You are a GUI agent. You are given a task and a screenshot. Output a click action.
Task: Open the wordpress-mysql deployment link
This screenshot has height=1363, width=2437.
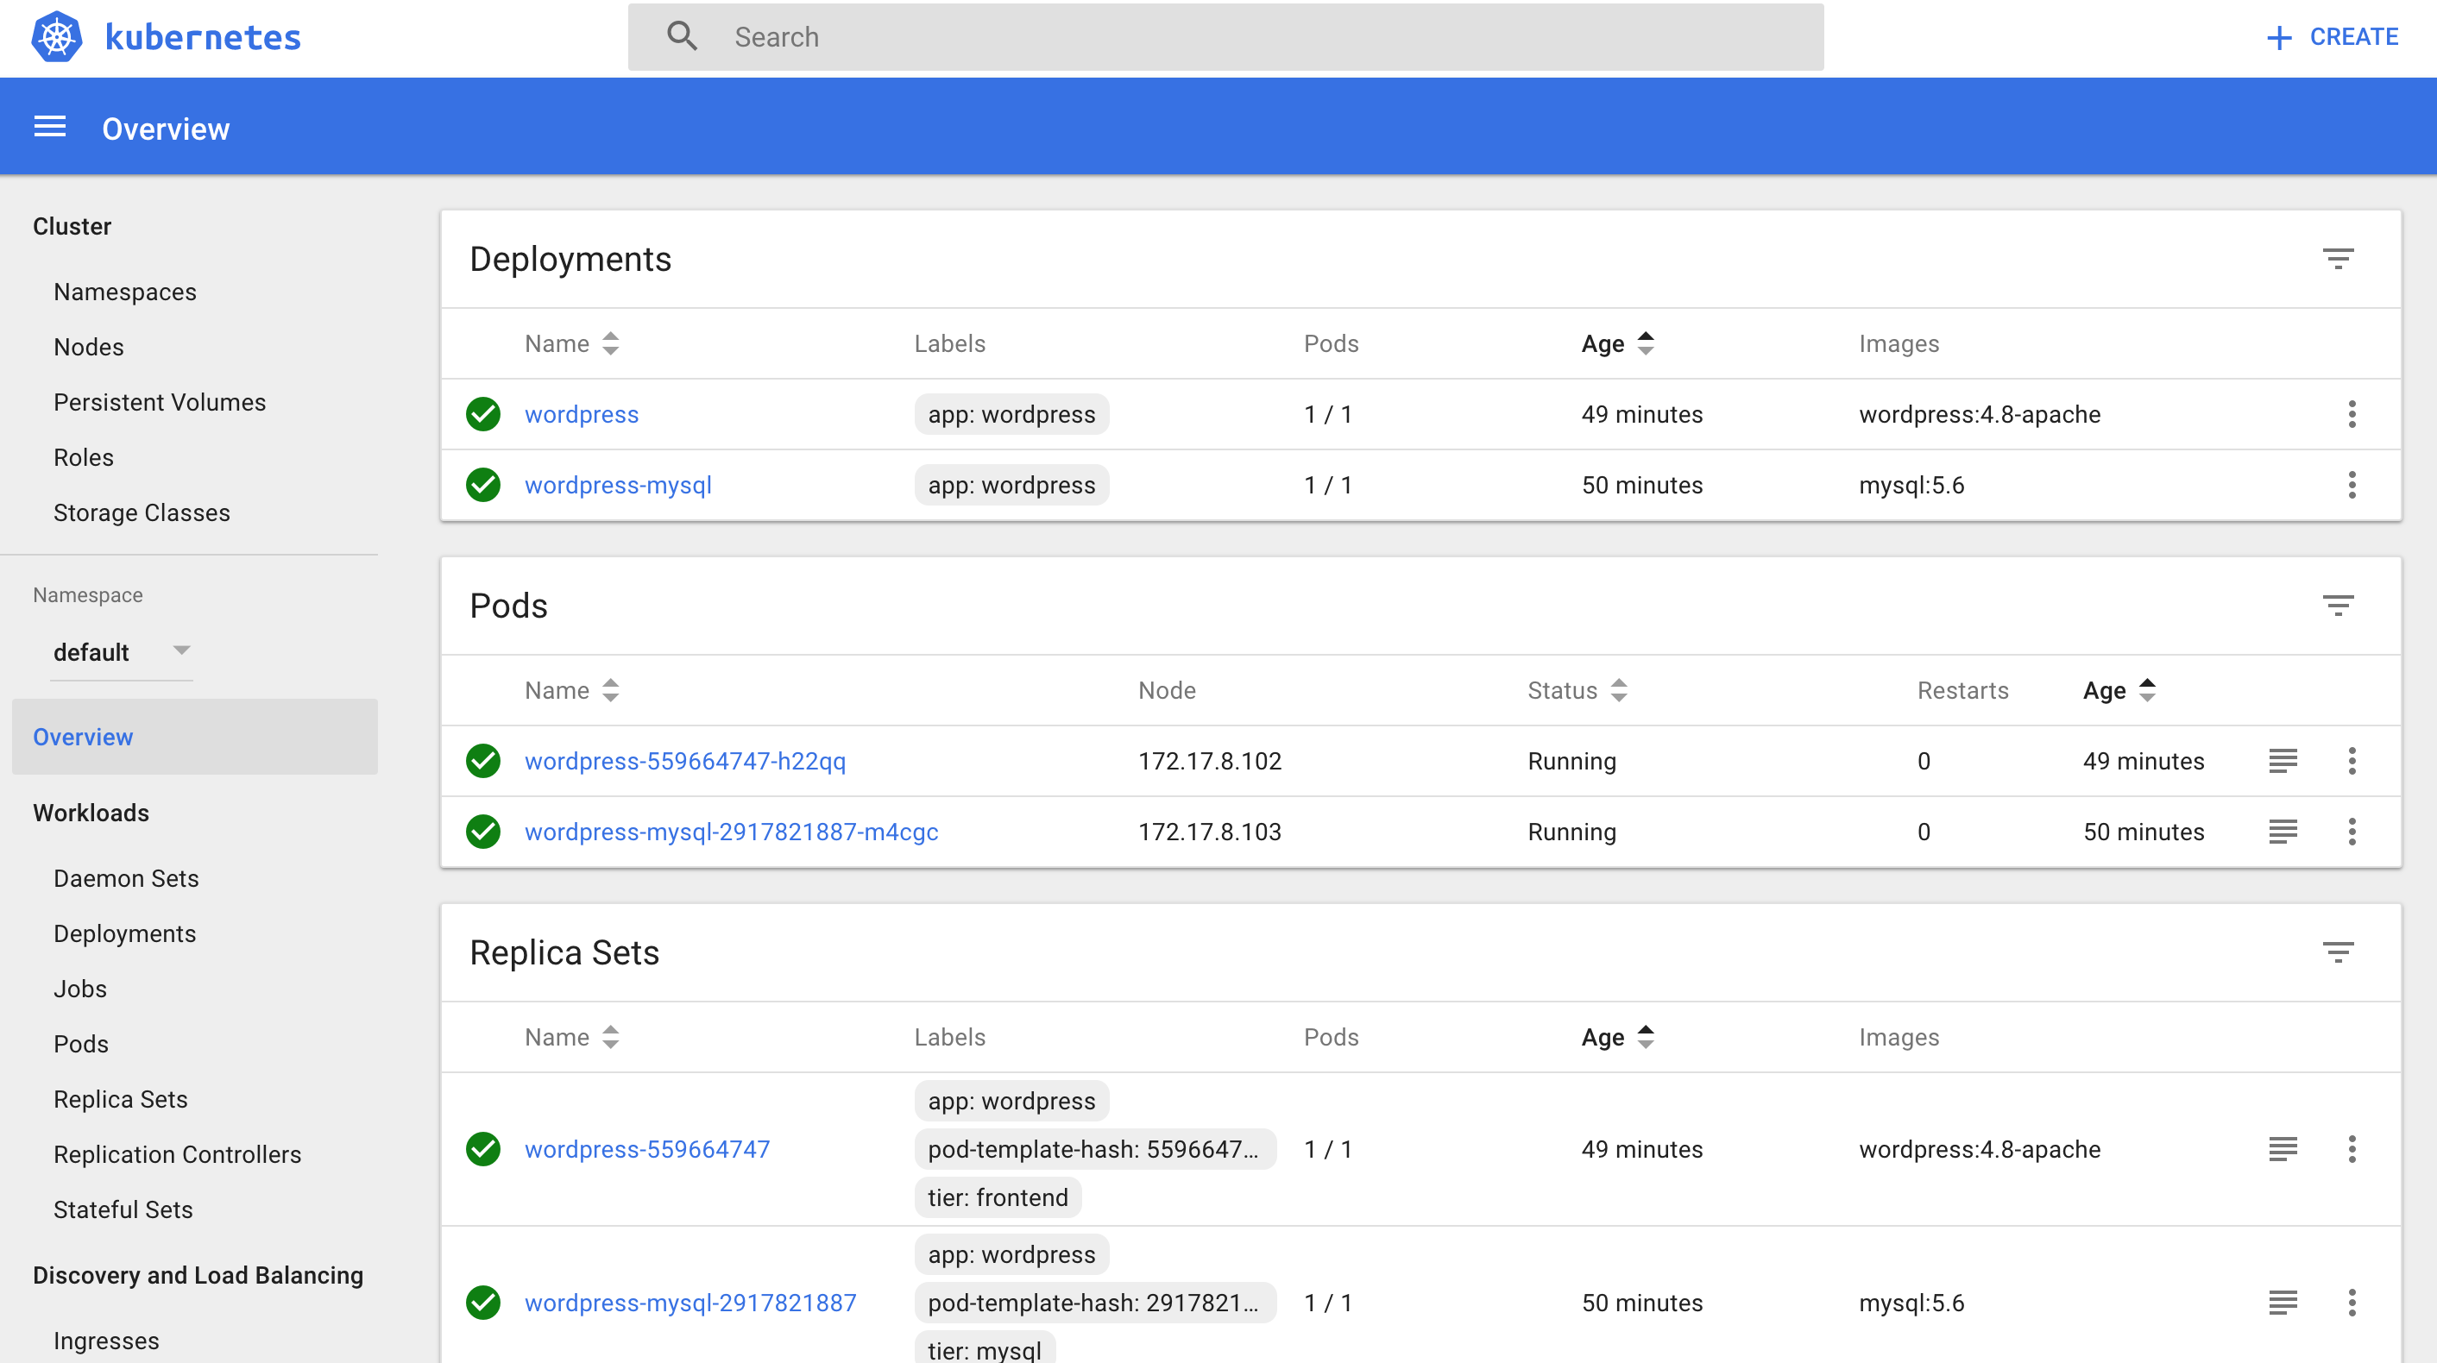(618, 485)
